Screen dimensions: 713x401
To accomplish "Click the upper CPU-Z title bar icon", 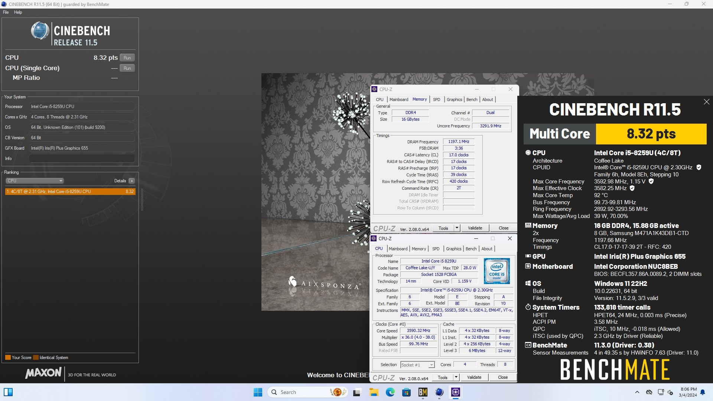I will [x=374, y=89].
